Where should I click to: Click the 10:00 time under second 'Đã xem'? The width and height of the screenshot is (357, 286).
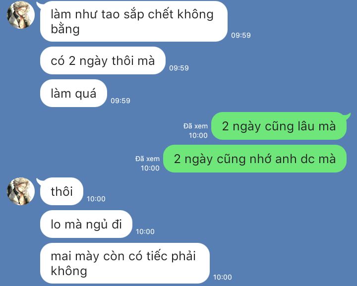pyautogui.click(x=150, y=168)
